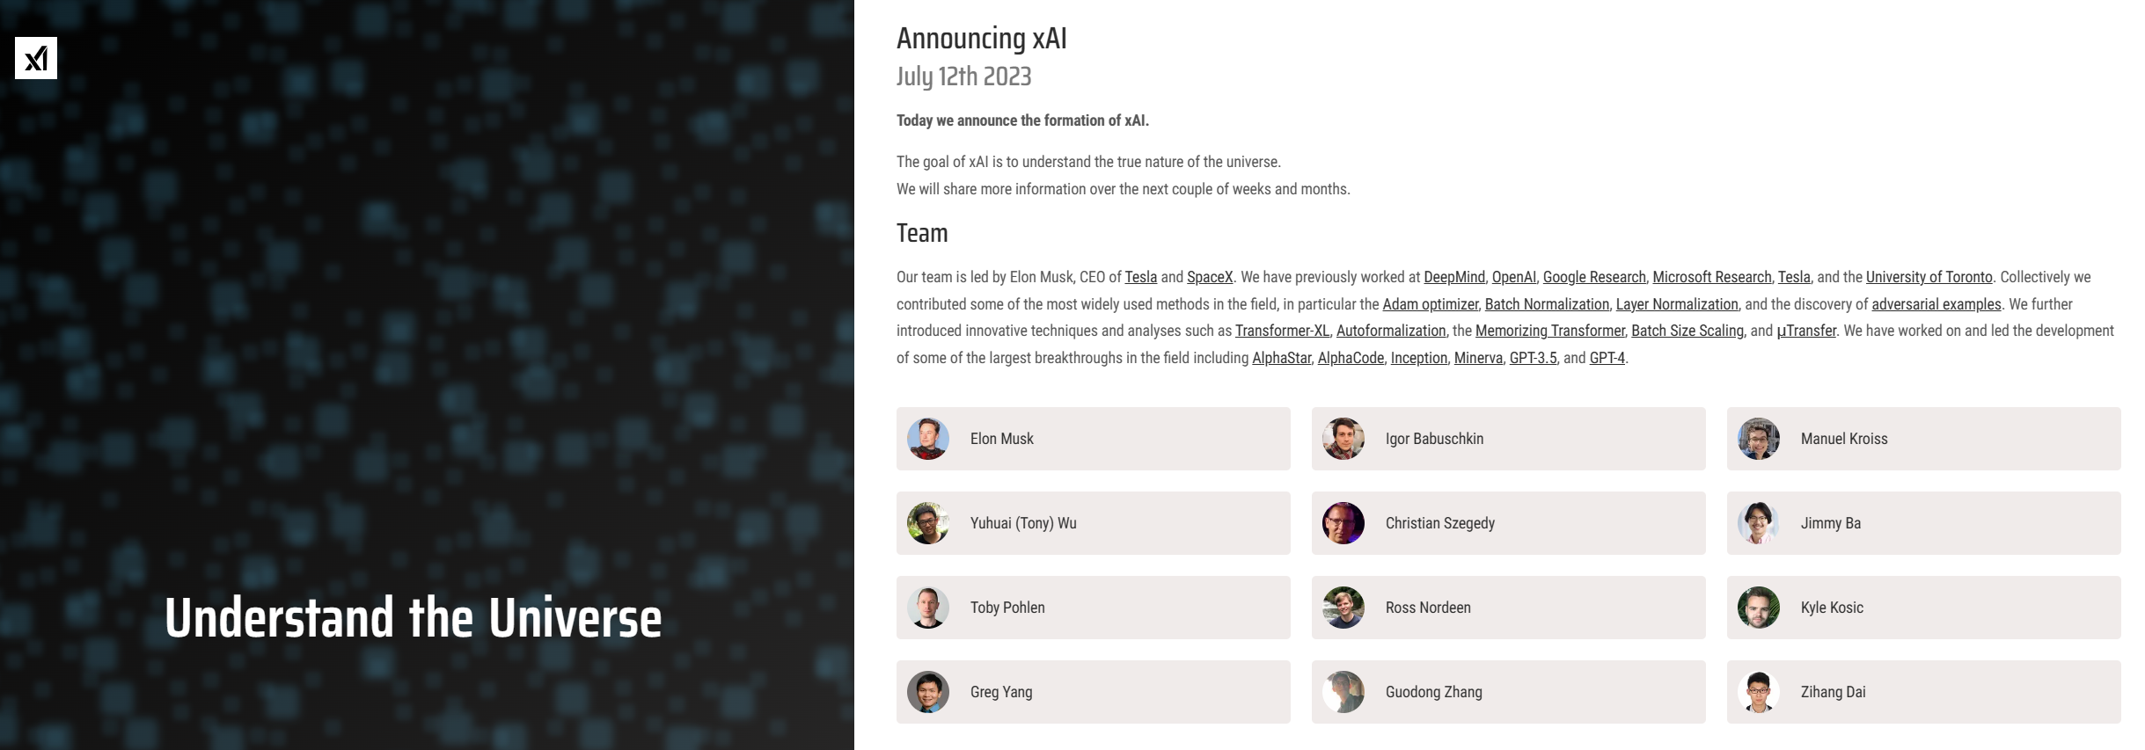Open the SpaceX hyperlink

(x=1210, y=277)
